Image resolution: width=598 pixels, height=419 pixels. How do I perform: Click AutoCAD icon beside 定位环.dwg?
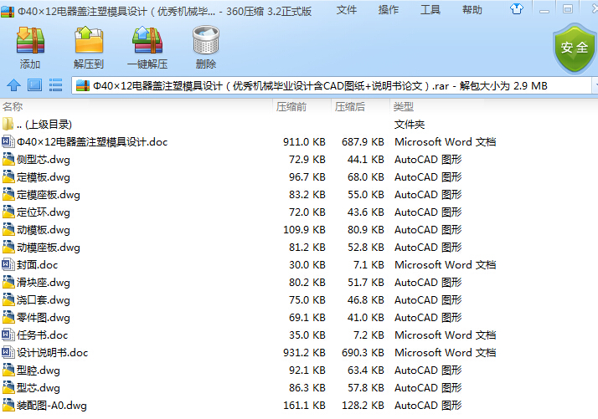(x=8, y=212)
